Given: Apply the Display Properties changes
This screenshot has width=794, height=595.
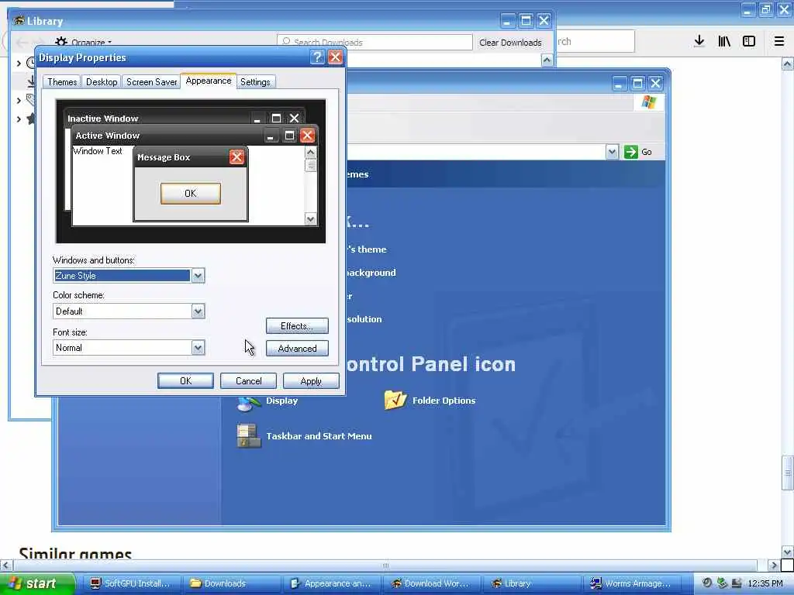Looking at the screenshot, I should tap(311, 381).
